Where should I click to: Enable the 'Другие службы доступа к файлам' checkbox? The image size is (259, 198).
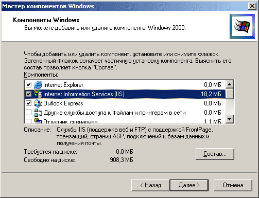coord(28,113)
